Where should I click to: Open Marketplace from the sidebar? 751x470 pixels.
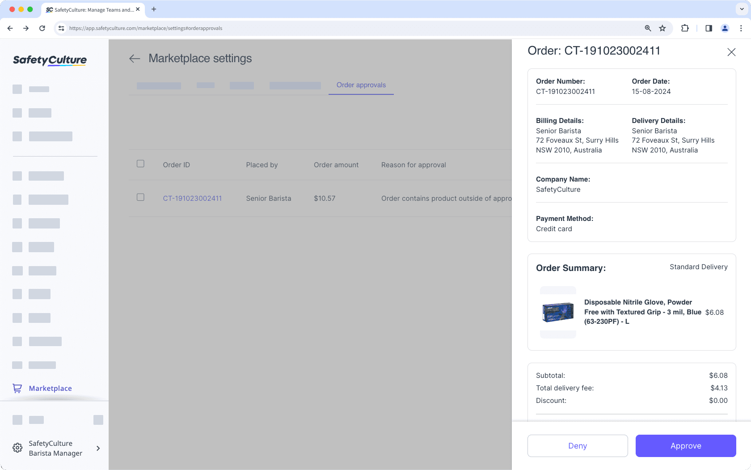[x=50, y=388]
